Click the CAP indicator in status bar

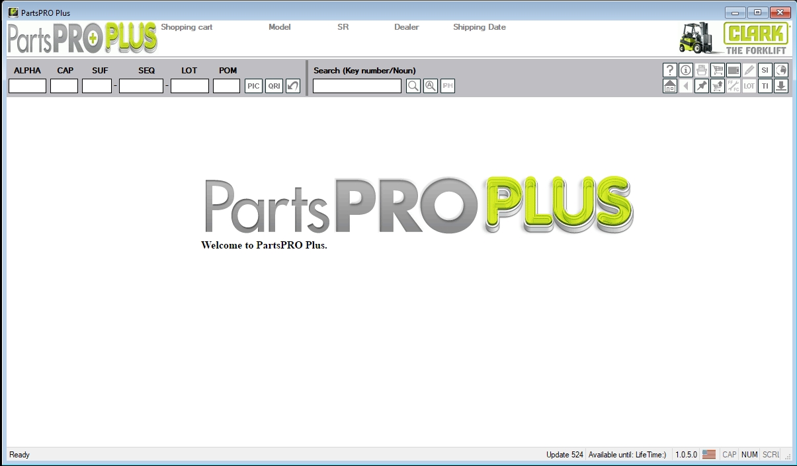729,455
